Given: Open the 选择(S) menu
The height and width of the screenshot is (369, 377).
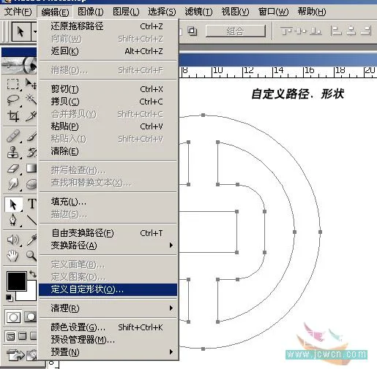Looking at the screenshot, I should click(162, 12).
